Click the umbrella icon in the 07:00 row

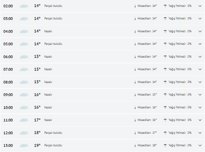pyautogui.click(x=165, y=69)
